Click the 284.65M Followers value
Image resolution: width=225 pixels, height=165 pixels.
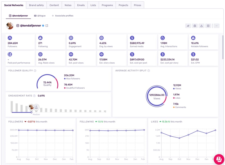[13, 43]
